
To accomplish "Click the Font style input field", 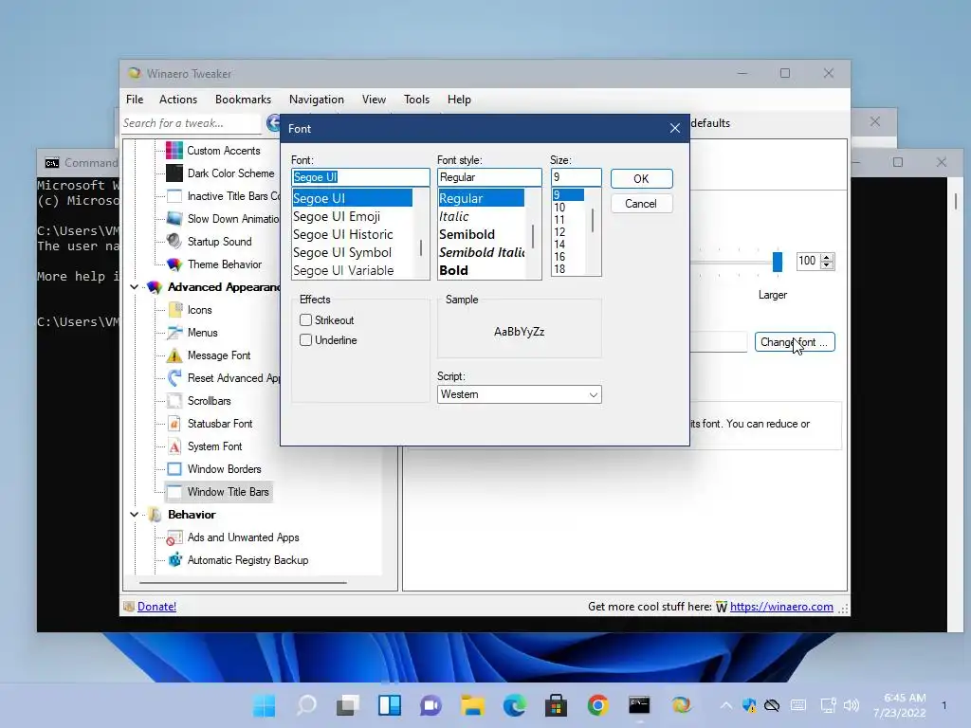I will (x=489, y=177).
